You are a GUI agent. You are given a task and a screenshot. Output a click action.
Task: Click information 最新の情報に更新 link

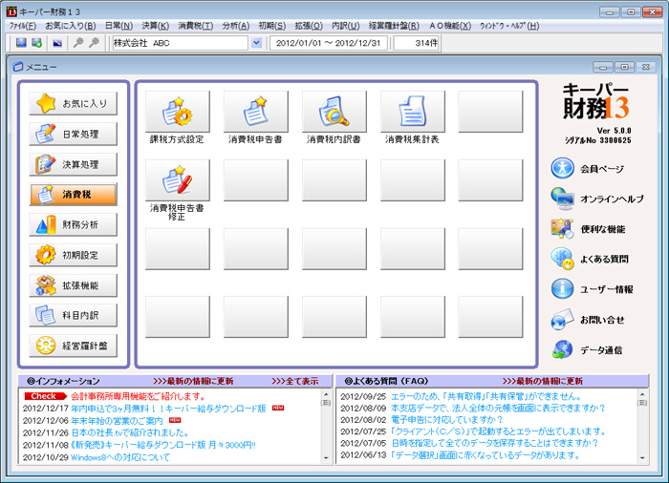click(x=193, y=381)
